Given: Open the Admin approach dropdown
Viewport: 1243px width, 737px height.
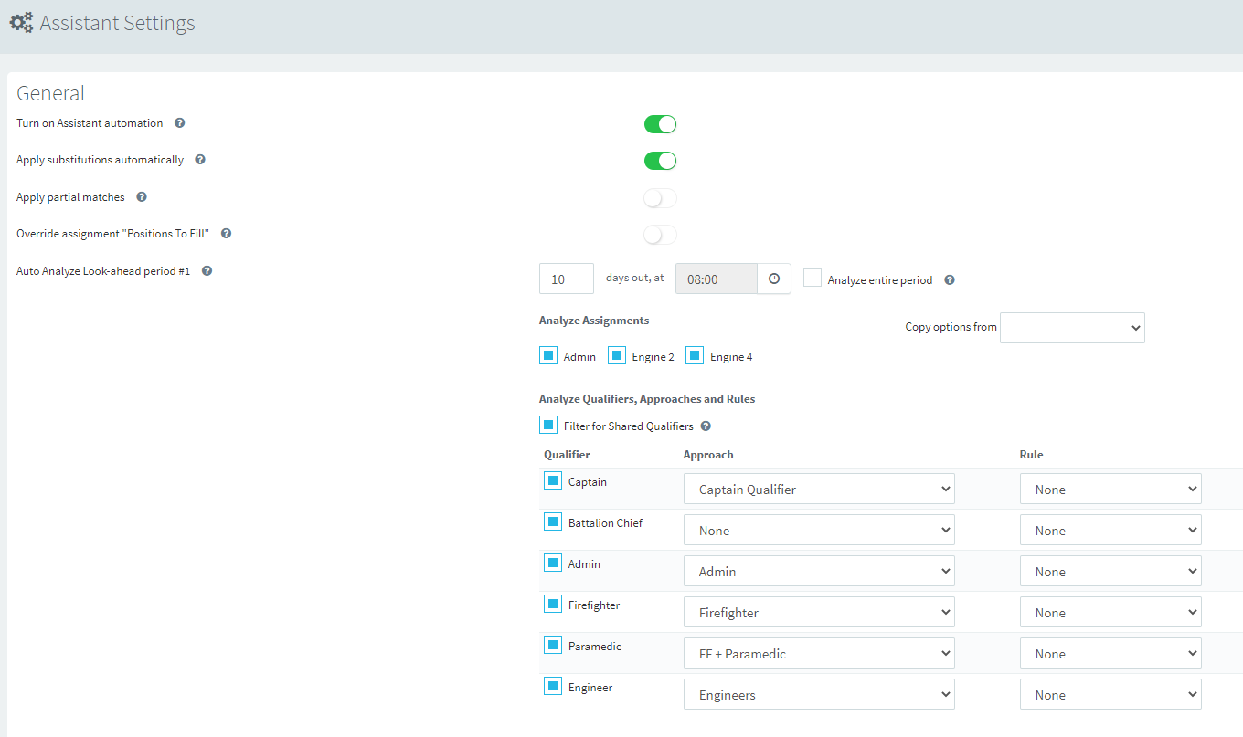Looking at the screenshot, I should 819,571.
